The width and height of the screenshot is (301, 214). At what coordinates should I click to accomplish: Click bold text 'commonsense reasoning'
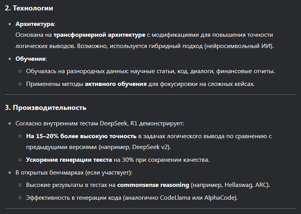[153, 185]
